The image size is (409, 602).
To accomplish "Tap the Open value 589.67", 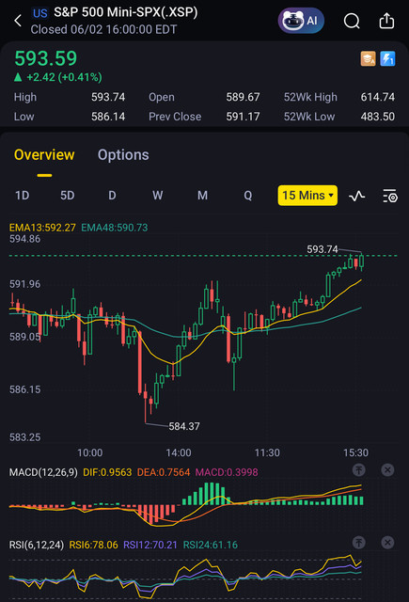I will (243, 97).
